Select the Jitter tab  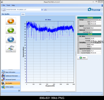pos(23,14)
